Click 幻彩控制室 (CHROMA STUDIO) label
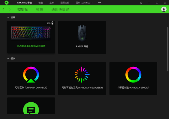 click(x=133, y=88)
